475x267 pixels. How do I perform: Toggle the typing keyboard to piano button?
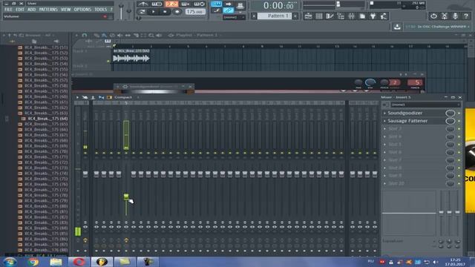coord(216,4)
